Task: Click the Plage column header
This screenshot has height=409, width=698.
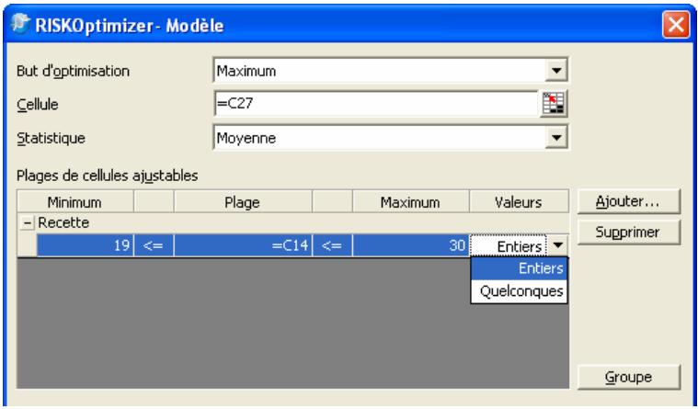Action: 243,202
